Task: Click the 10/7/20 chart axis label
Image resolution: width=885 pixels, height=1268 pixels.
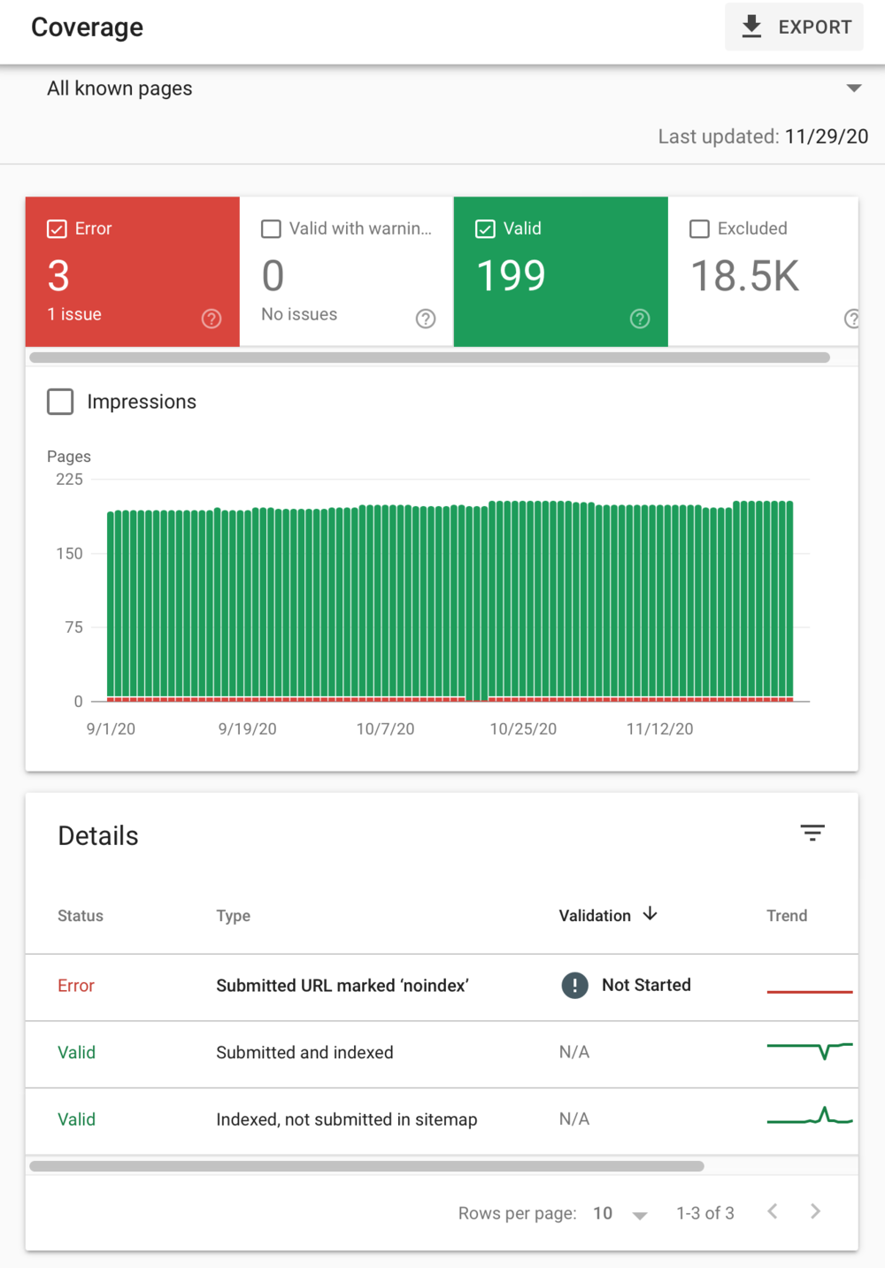Action: pyautogui.click(x=385, y=729)
